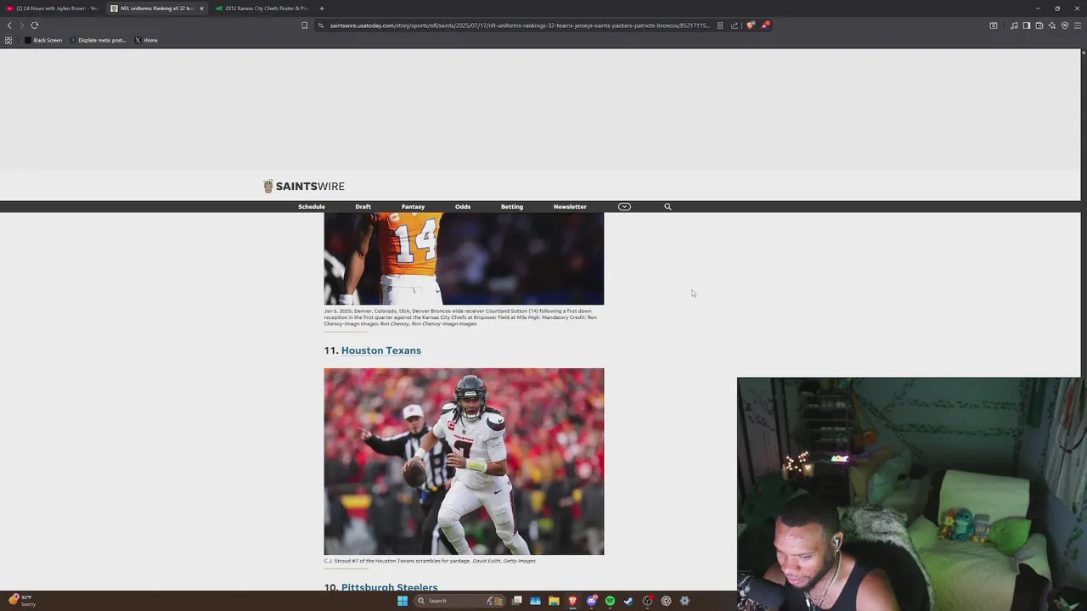Open the Draft navigation item
Screen dimensions: 1087x611
363,206
